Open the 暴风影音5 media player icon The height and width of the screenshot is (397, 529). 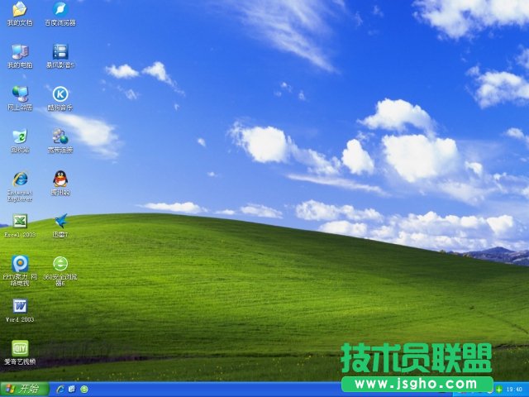click(x=60, y=52)
